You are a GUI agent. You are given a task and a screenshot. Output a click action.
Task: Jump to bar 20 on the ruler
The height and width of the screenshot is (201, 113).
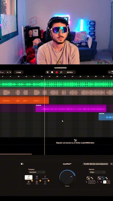click(96, 76)
